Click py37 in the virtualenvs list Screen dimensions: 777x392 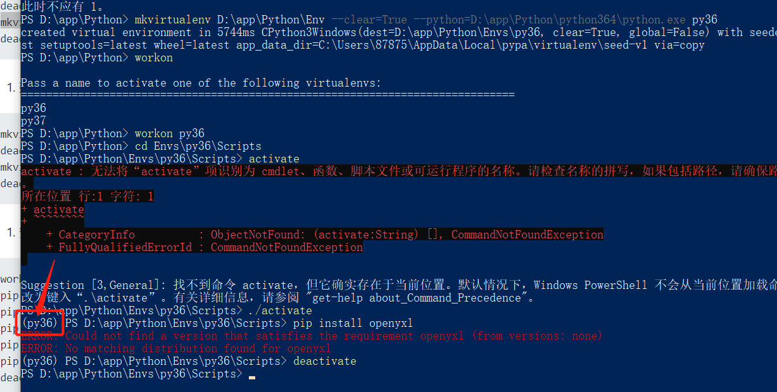click(x=34, y=121)
